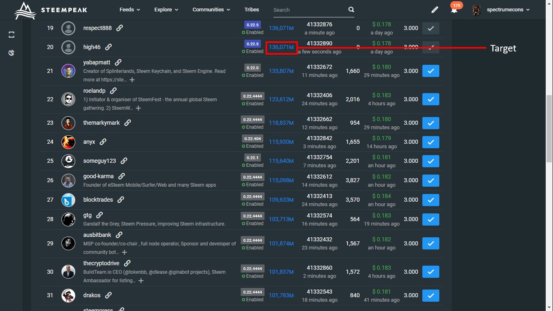Click link icon next to roelandp

point(113,91)
